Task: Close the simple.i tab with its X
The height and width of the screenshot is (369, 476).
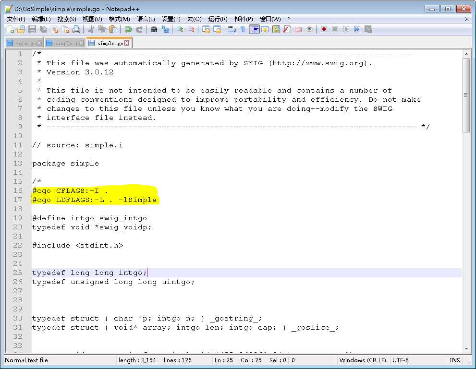Action: [x=81, y=43]
